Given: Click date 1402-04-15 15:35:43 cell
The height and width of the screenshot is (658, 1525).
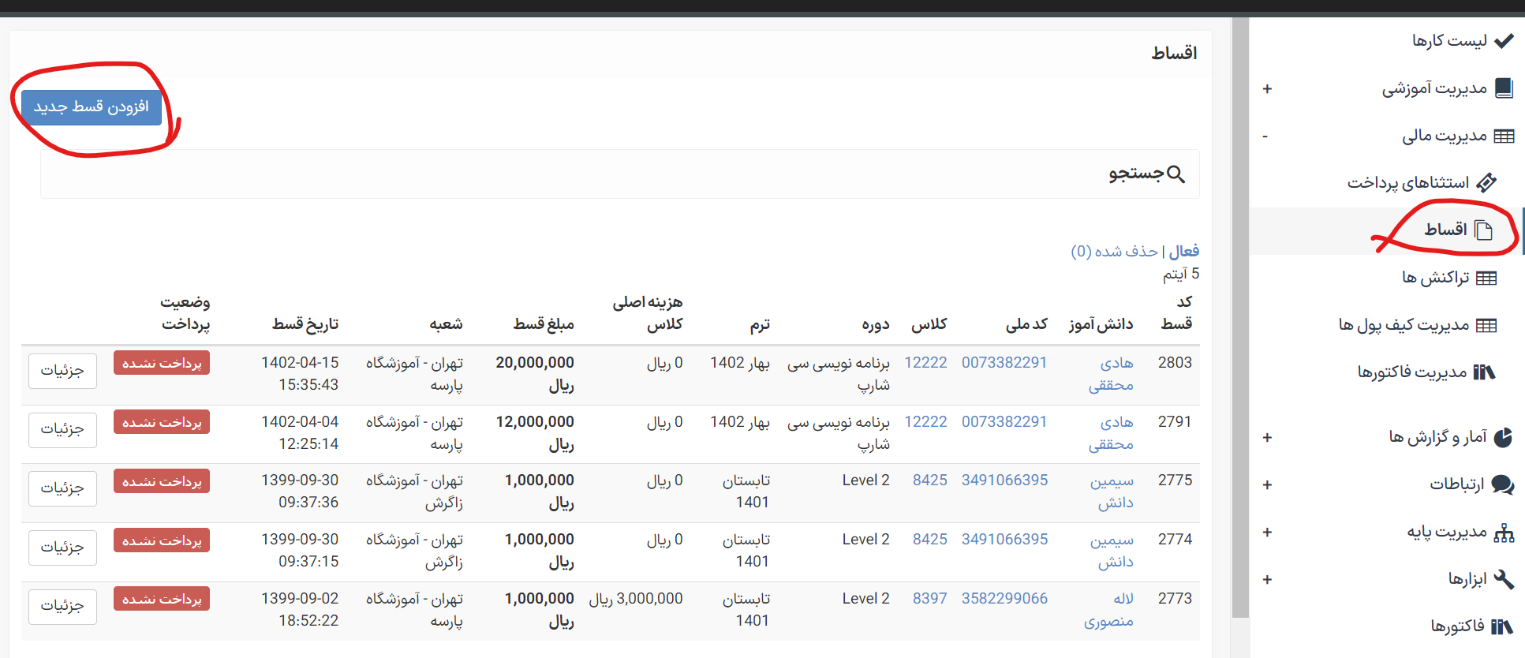Looking at the screenshot, I should click(300, 374).
